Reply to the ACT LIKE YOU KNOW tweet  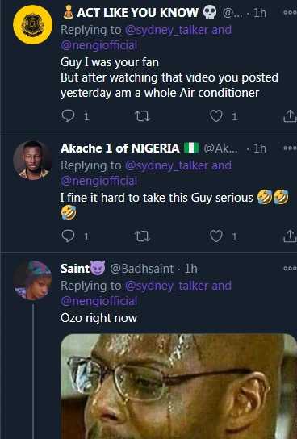(x=68, y=115)
